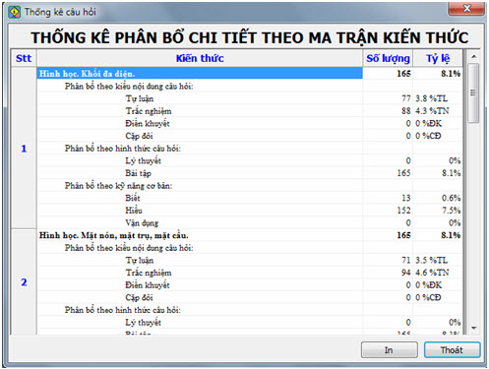Click row number 1 cell
This screenshot has height=369, width=489.
(x=24, y=149)
